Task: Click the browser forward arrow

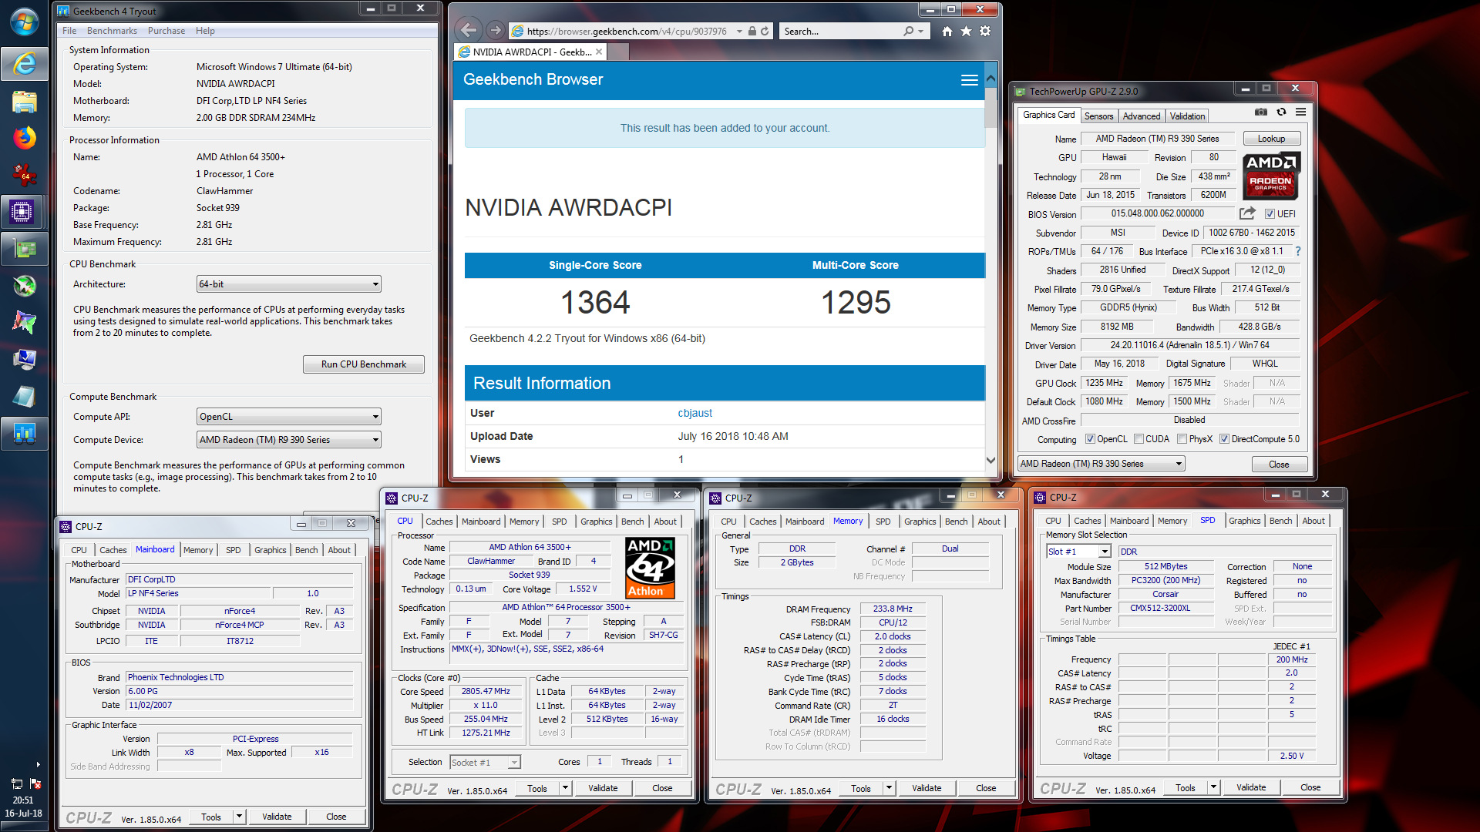Action: tap(496, 31)
